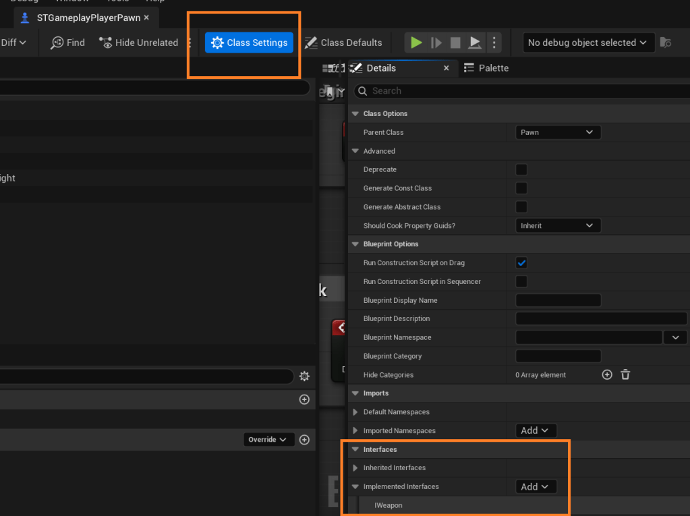Screen dimensions: 690x516
Task: Open Should Cook Property Guids dropdown
Action: tap(557, 226)
